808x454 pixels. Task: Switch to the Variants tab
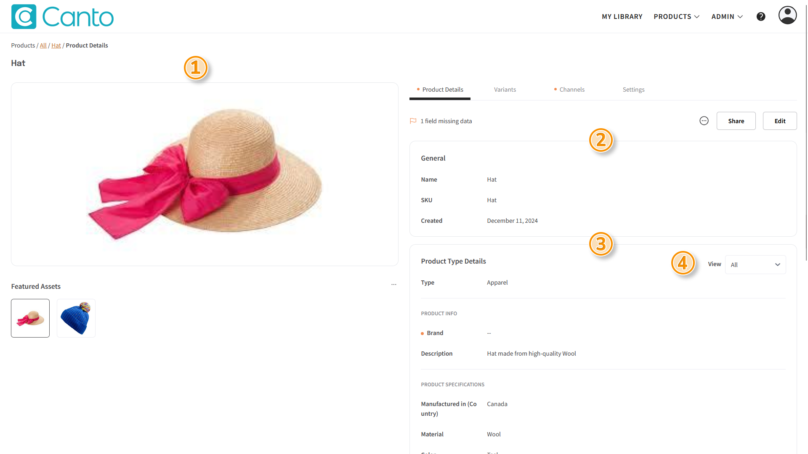[x=505, y=90]
